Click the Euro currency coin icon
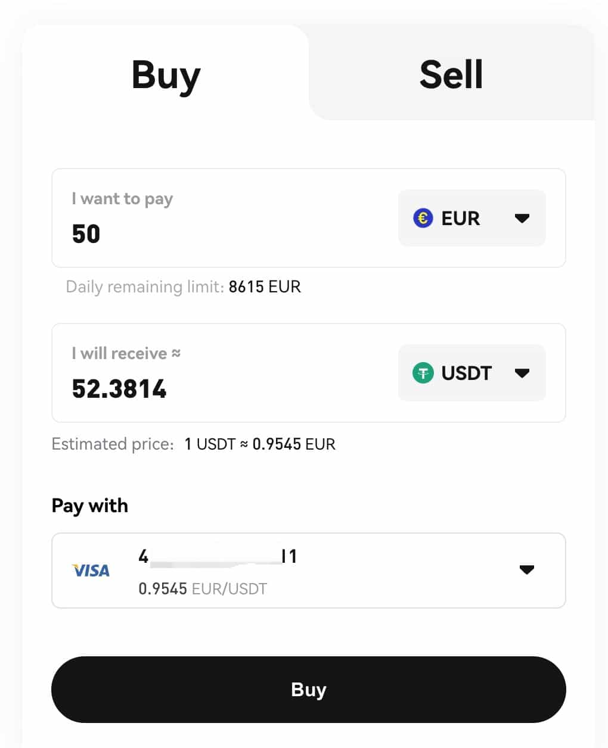Viewport: 608px width, 748px height. (x=423, y=218)
